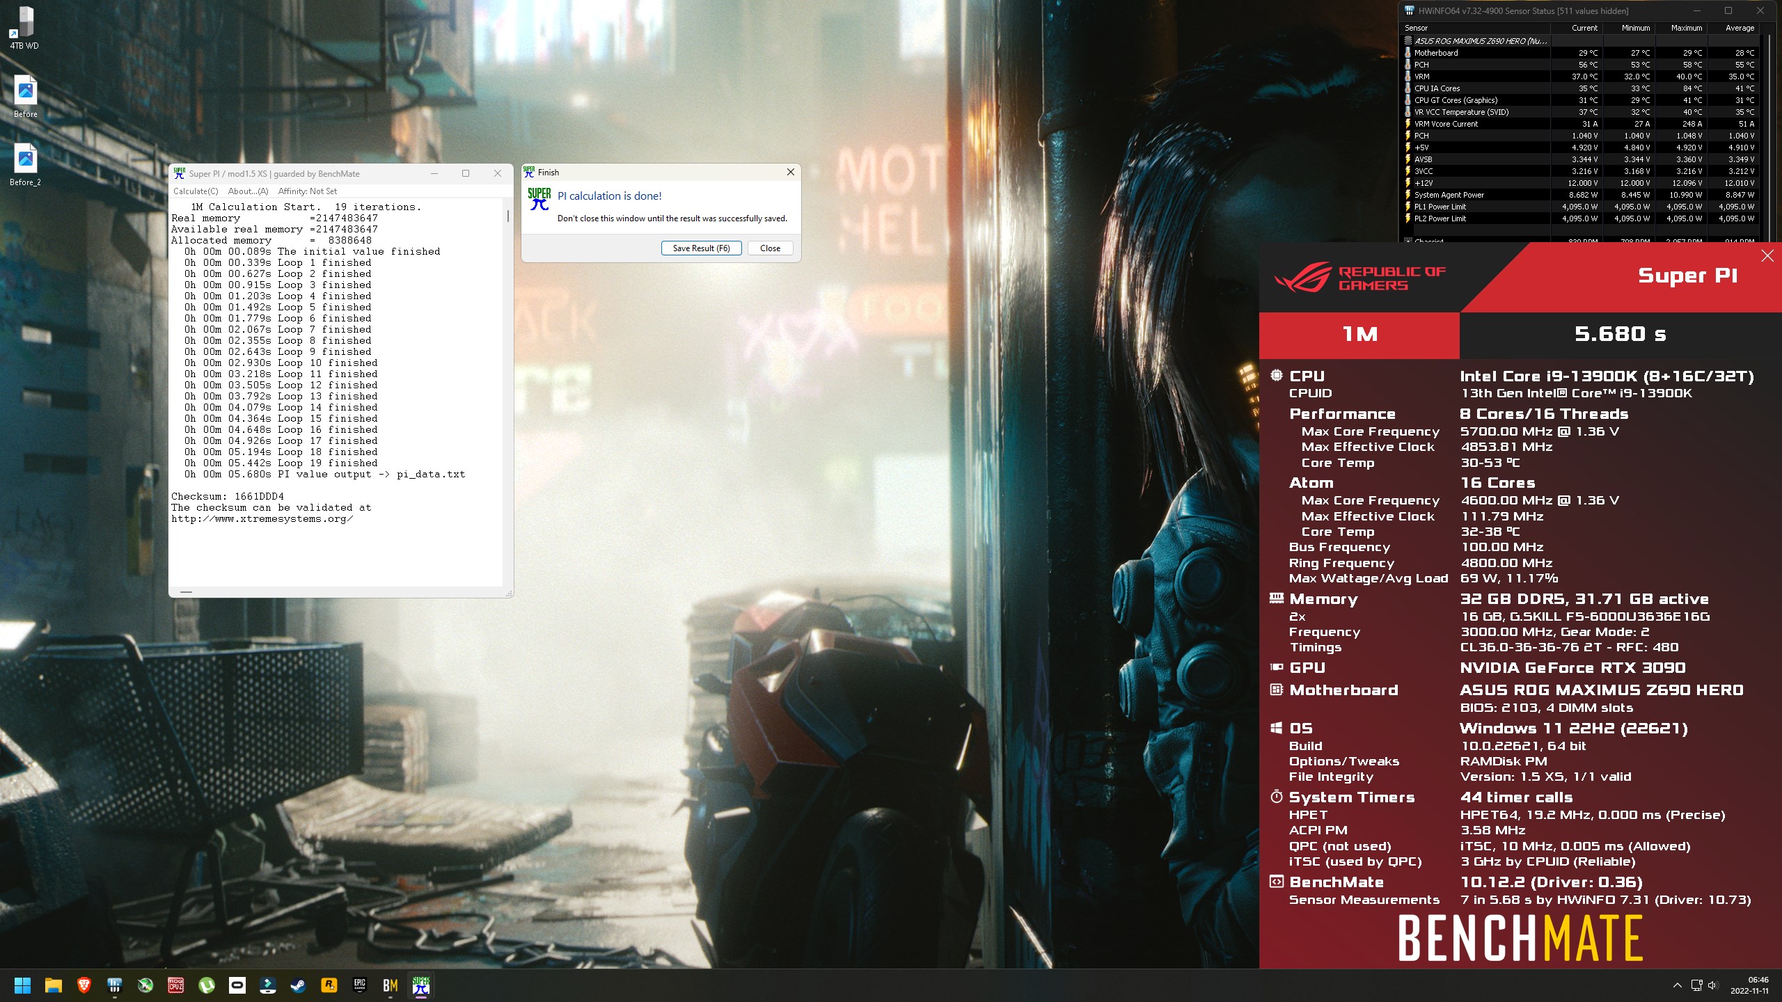Click the lightning icon of VRM Vcore Current
1782x1002 pixels.
point(1408,124)
